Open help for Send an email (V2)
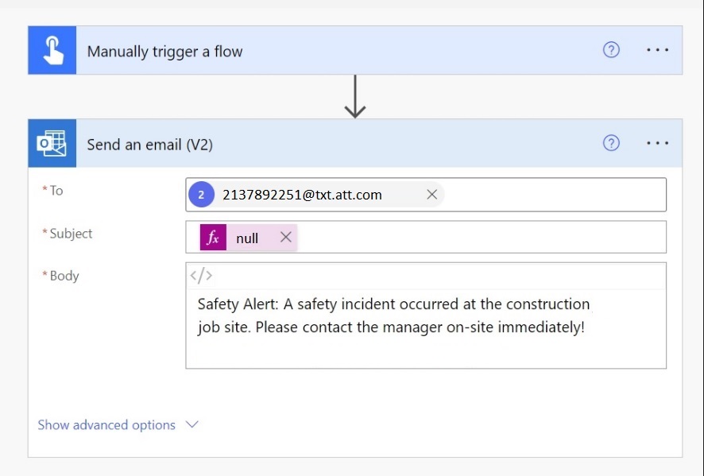This screenshot has width=704, height=476. [611, 143]
